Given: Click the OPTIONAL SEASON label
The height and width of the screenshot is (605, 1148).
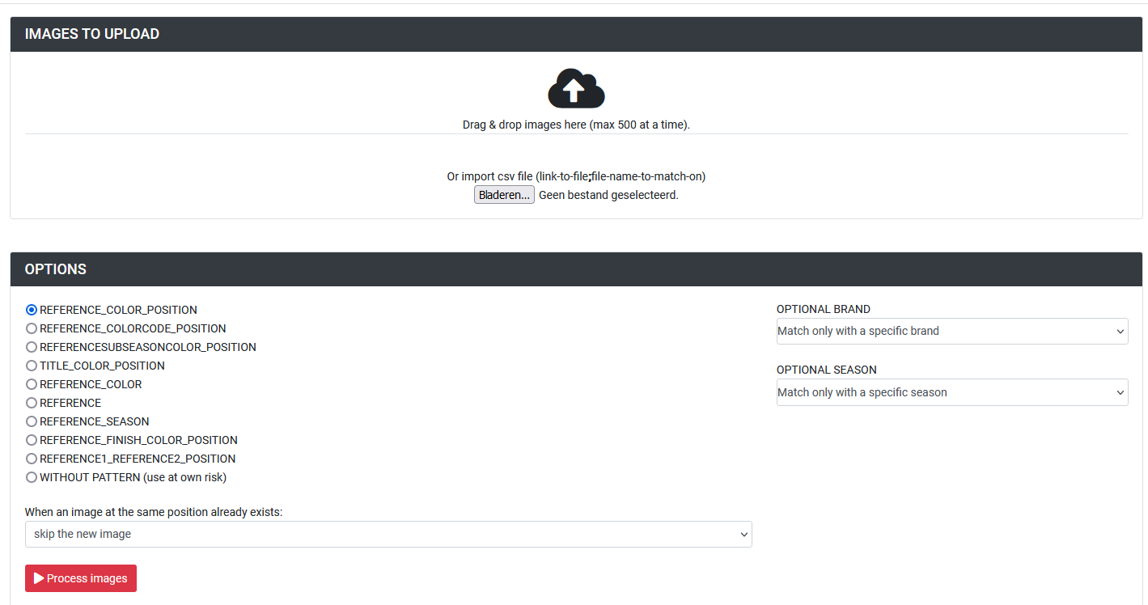Looking at the screenshot, I should click(x=827, y=370).
